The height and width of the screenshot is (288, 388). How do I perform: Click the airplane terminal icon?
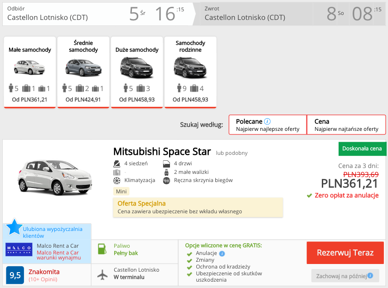point(102,274)
